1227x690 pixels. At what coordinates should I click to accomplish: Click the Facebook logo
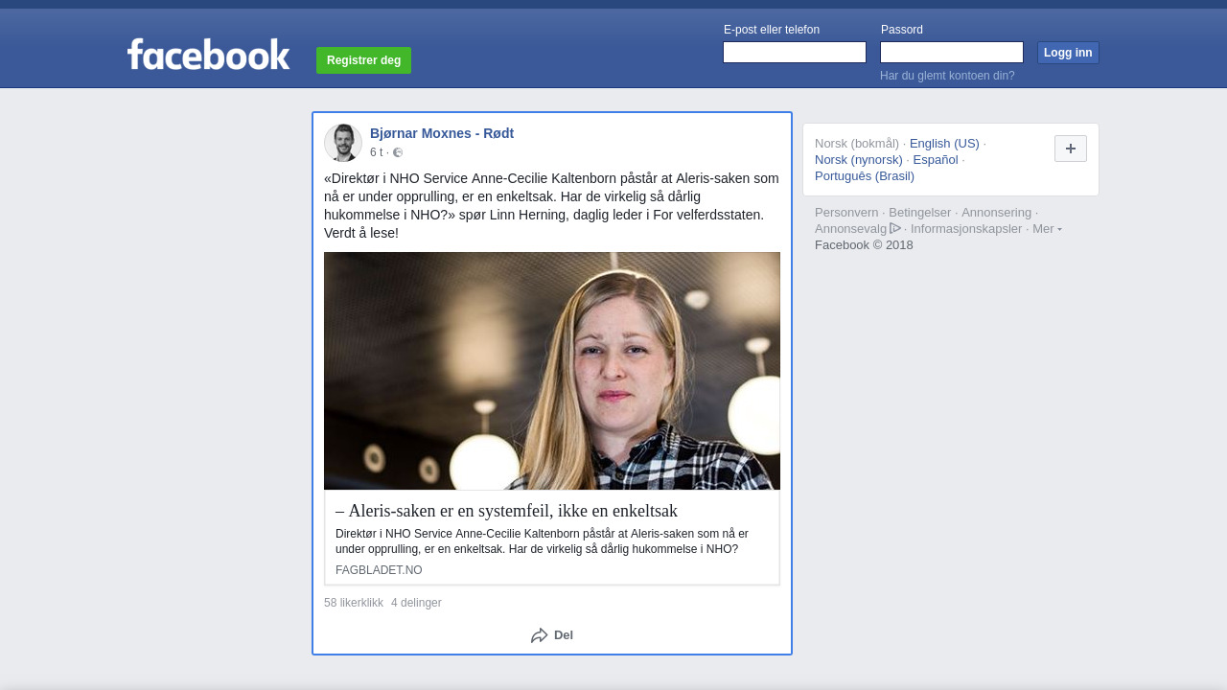point(208,55)
